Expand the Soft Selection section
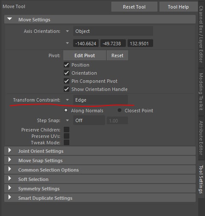 pyautogui.click(x=10, y=178)
